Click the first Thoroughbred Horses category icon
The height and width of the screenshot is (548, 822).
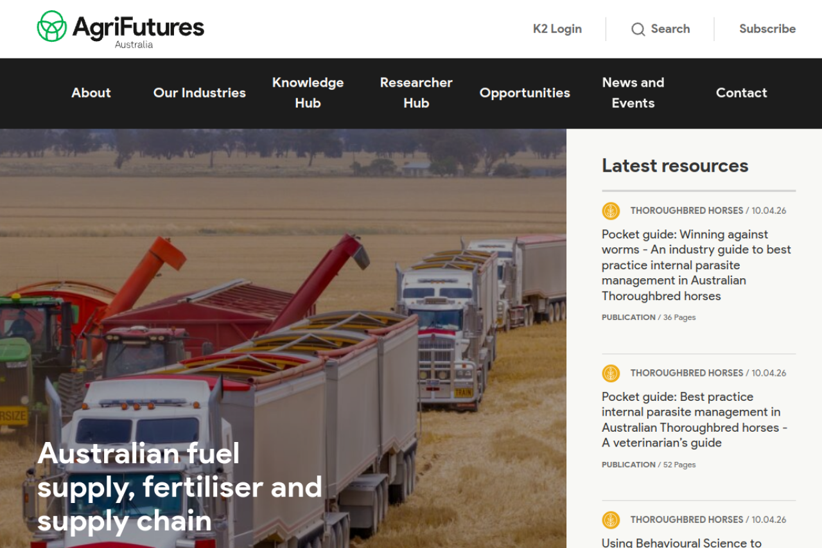pos(611,211)
